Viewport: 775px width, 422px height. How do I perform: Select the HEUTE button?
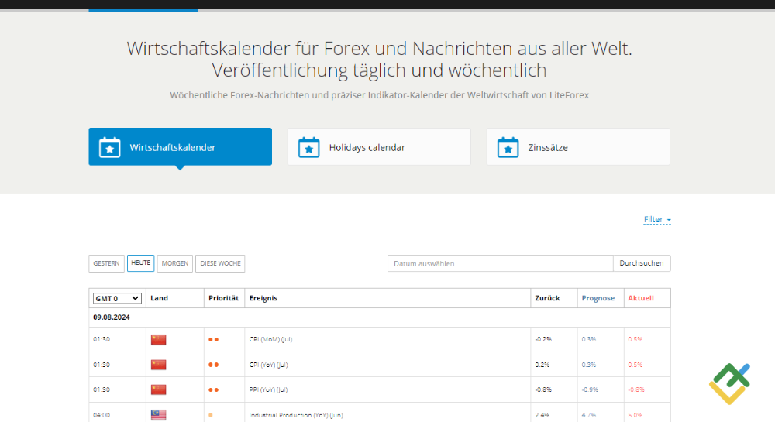pos(140,263)
